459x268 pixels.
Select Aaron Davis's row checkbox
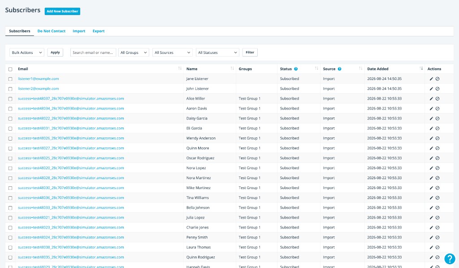coord(10,109)
